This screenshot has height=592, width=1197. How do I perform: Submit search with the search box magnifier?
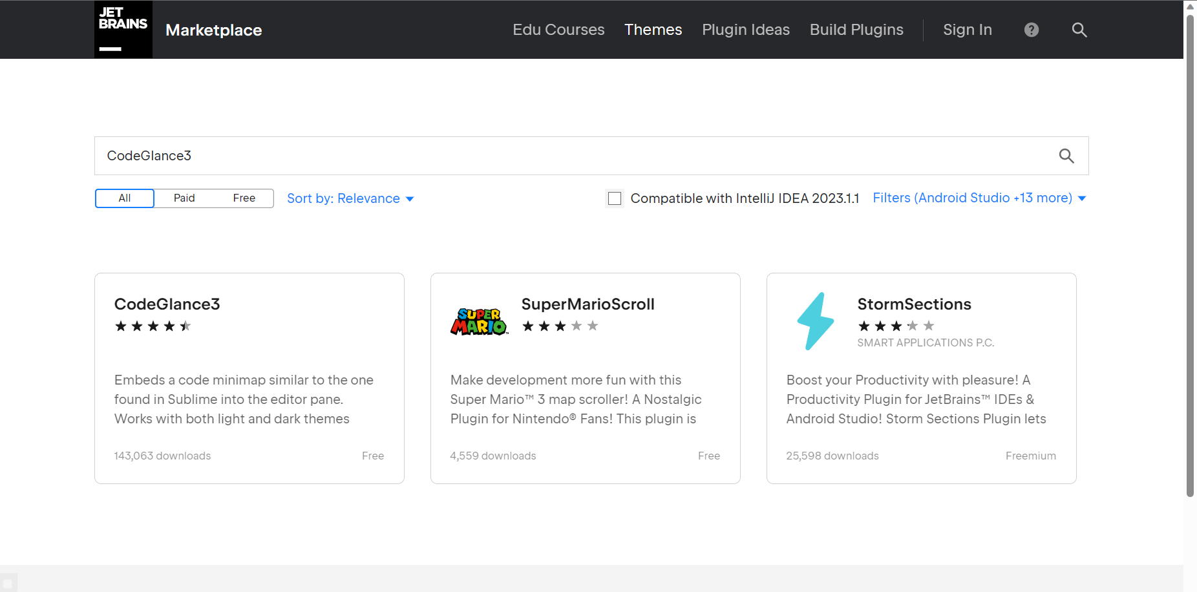tap(1066, 156)
